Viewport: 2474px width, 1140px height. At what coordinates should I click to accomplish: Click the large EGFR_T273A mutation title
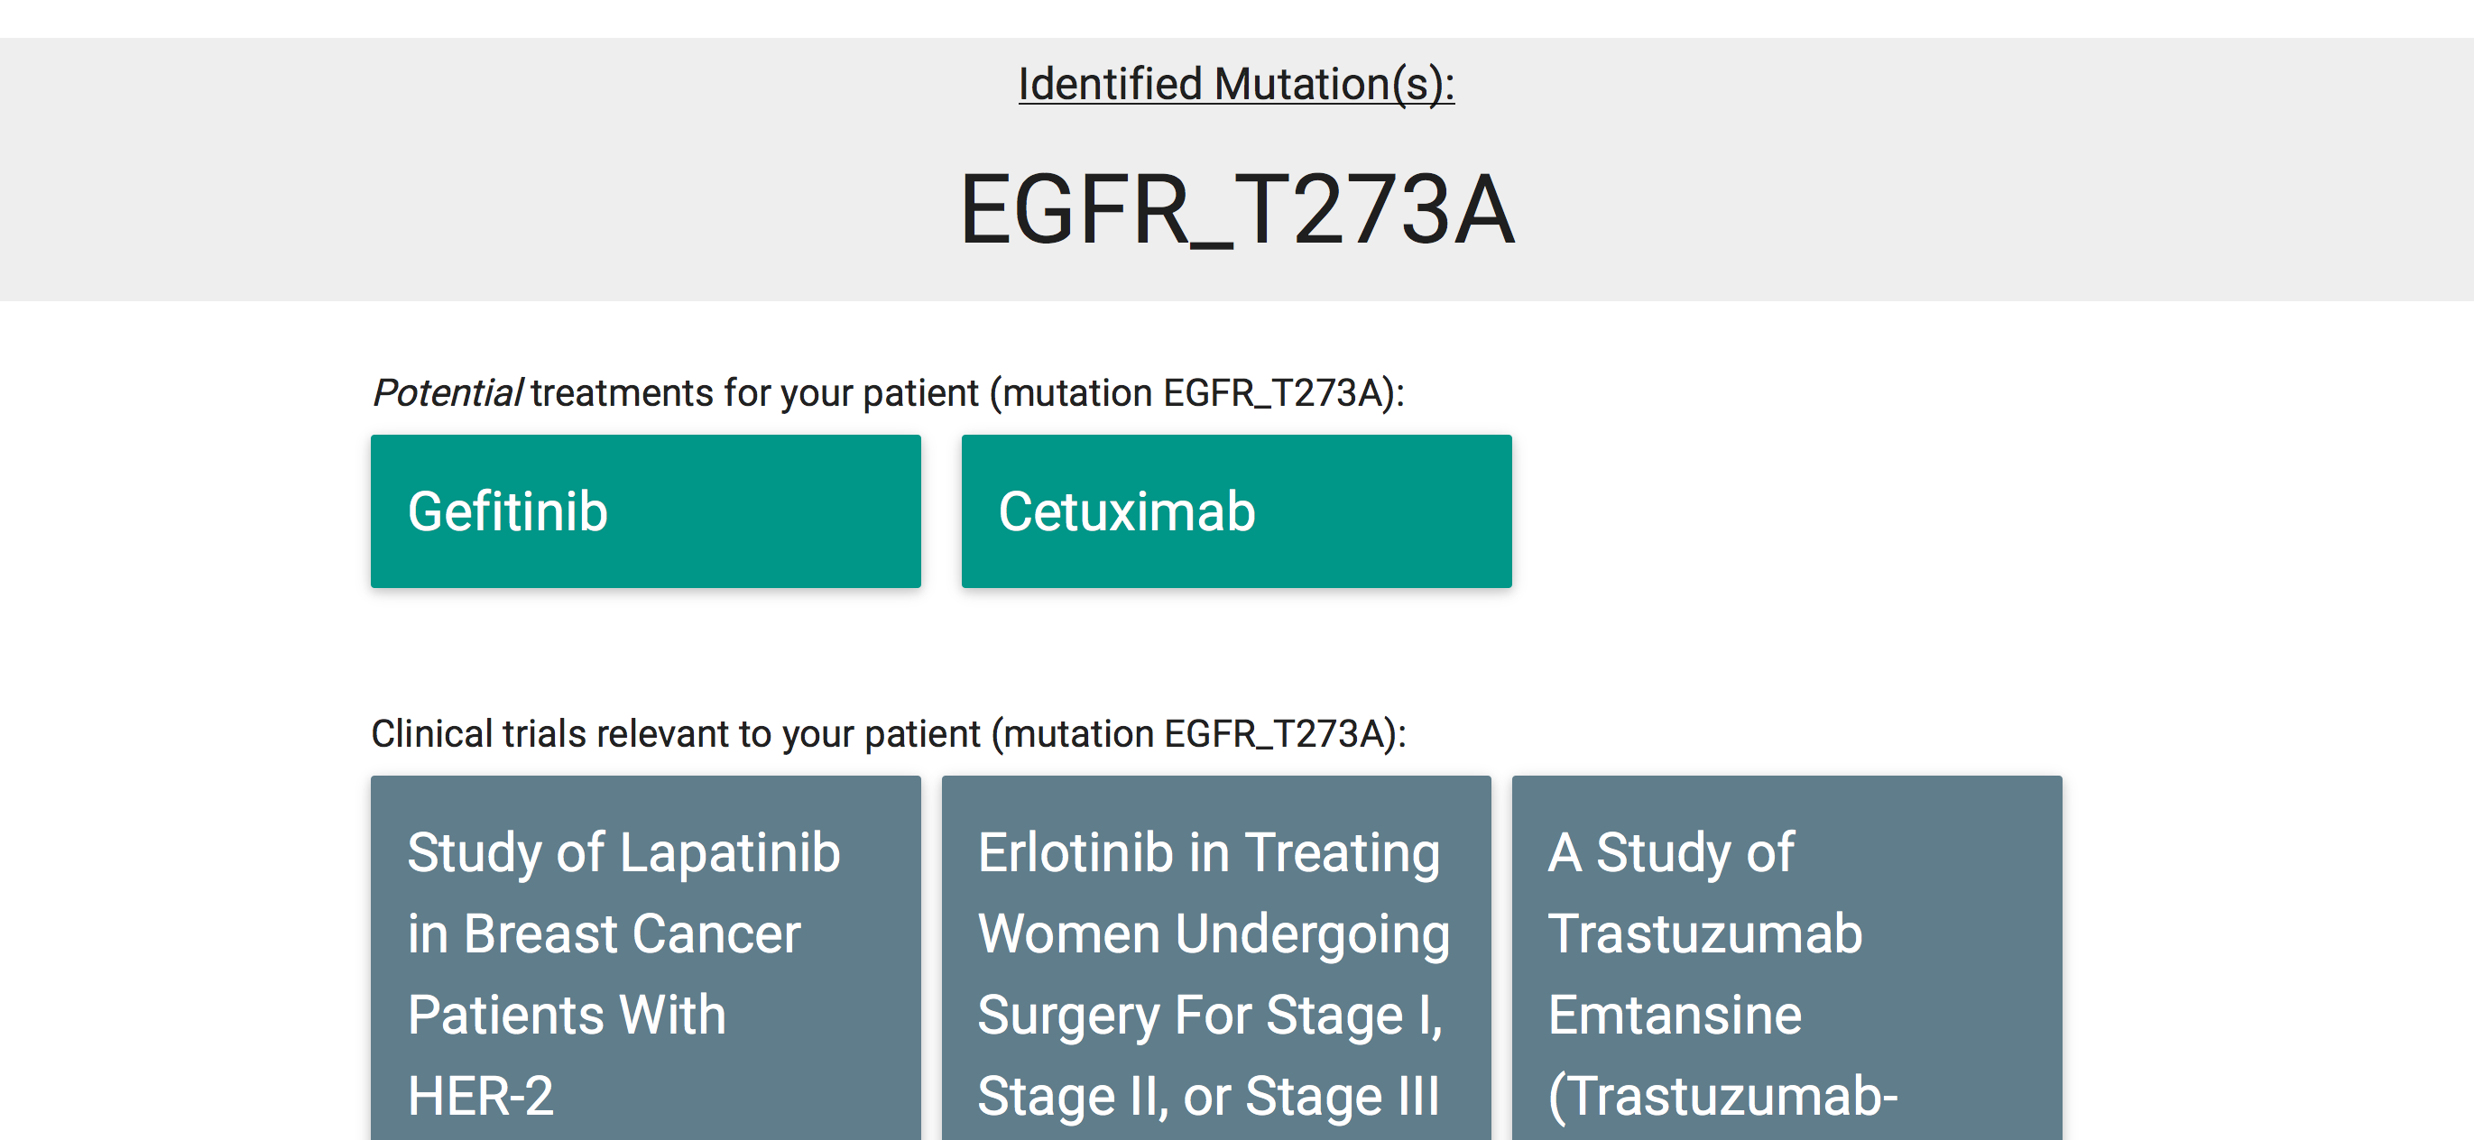coord(1236,209)
